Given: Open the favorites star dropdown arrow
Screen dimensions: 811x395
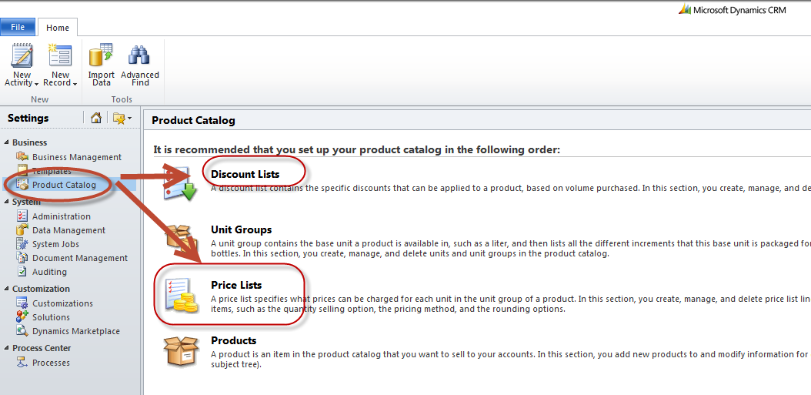Looking at the screenshot, I should tap(129, 119).
